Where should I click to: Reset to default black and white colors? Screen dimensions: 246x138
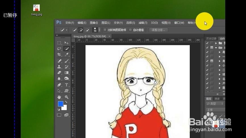pos(59,109)
